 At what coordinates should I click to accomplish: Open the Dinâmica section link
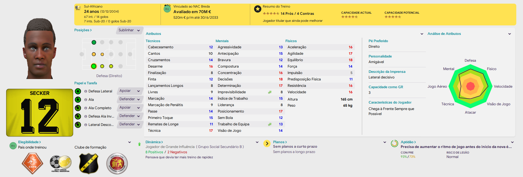pyautogui.click(x=154, y=142)
